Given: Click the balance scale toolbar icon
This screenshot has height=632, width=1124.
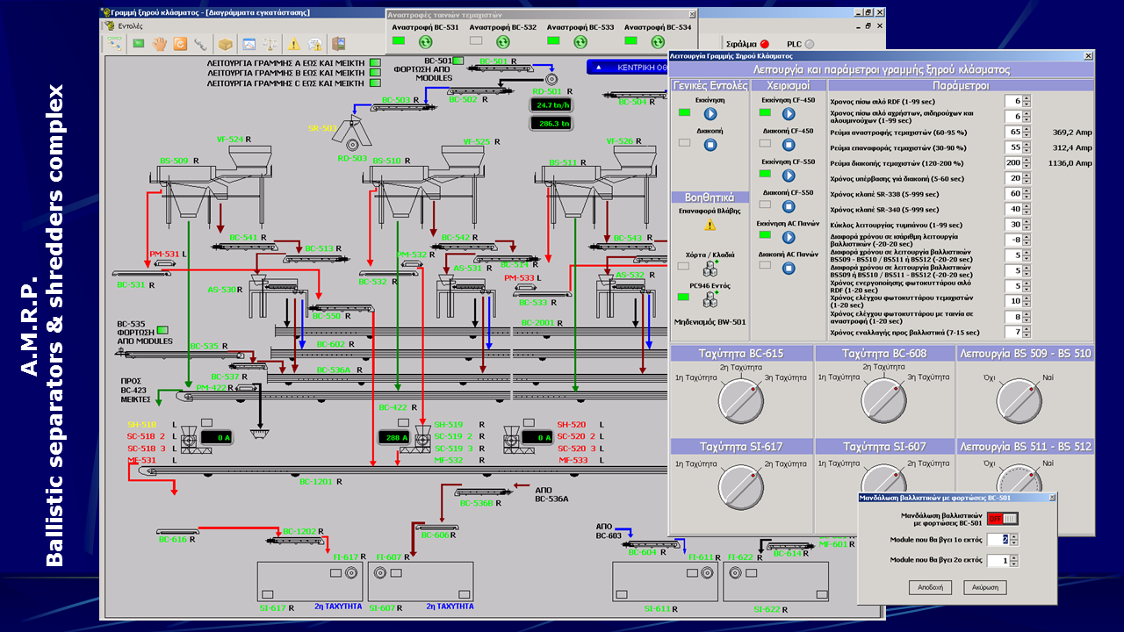Looking at the screenshot, I should pos(270,44).
